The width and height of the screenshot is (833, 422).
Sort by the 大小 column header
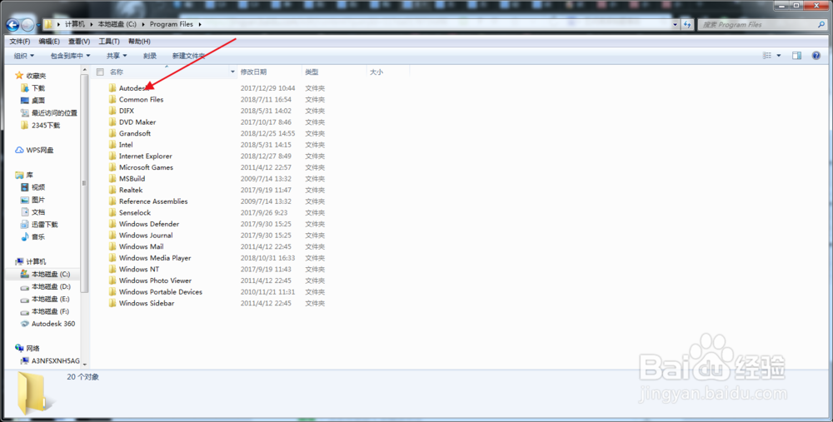pos(377,72)
